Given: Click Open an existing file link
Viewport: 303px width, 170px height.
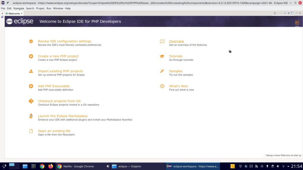Looking at the screenshot, I should click(54, 131).
